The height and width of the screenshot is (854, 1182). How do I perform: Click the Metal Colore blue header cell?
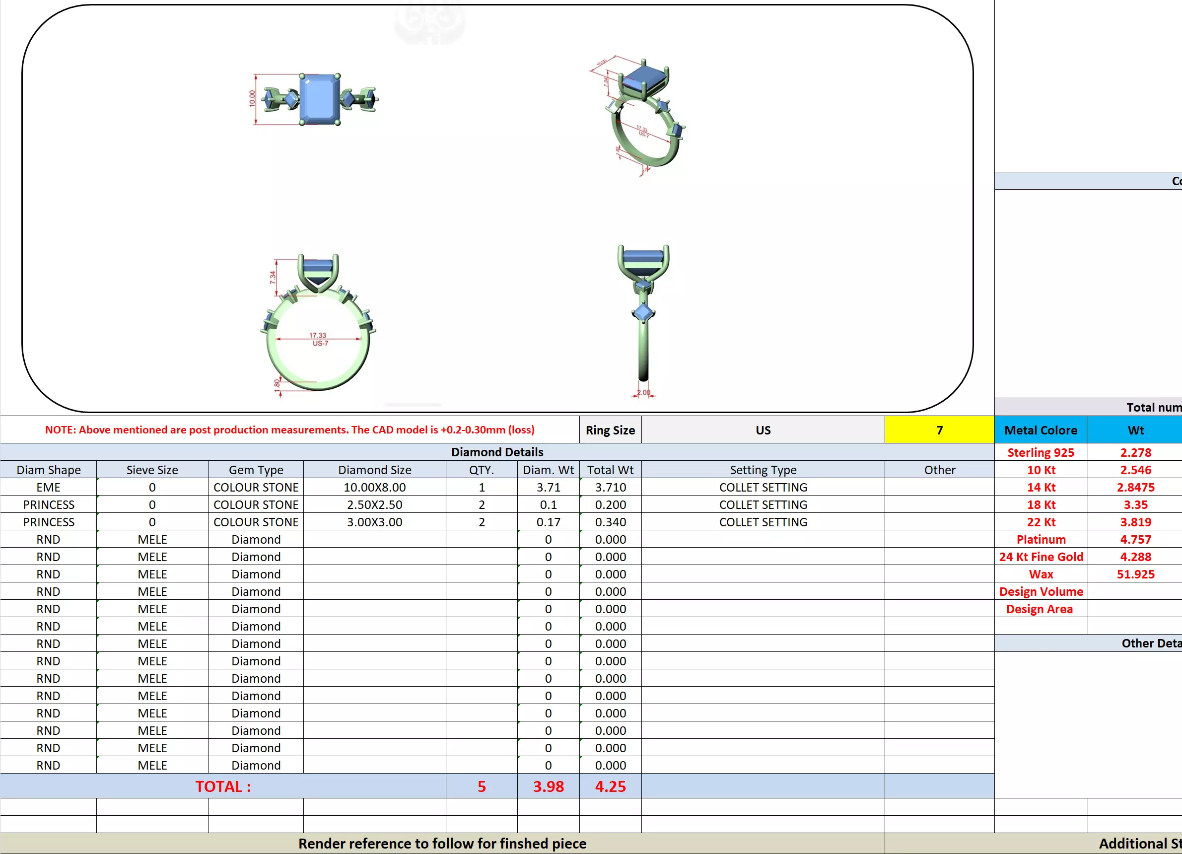(x=1040, y=430)
